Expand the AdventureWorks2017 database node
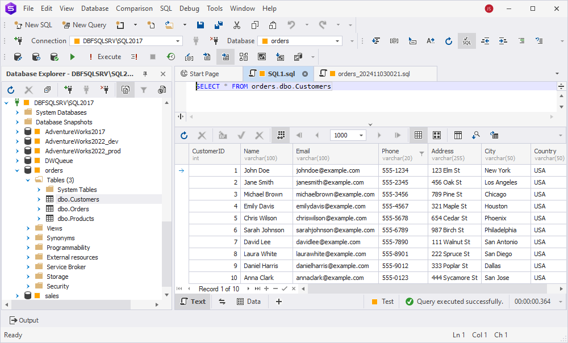 (18, 132)
